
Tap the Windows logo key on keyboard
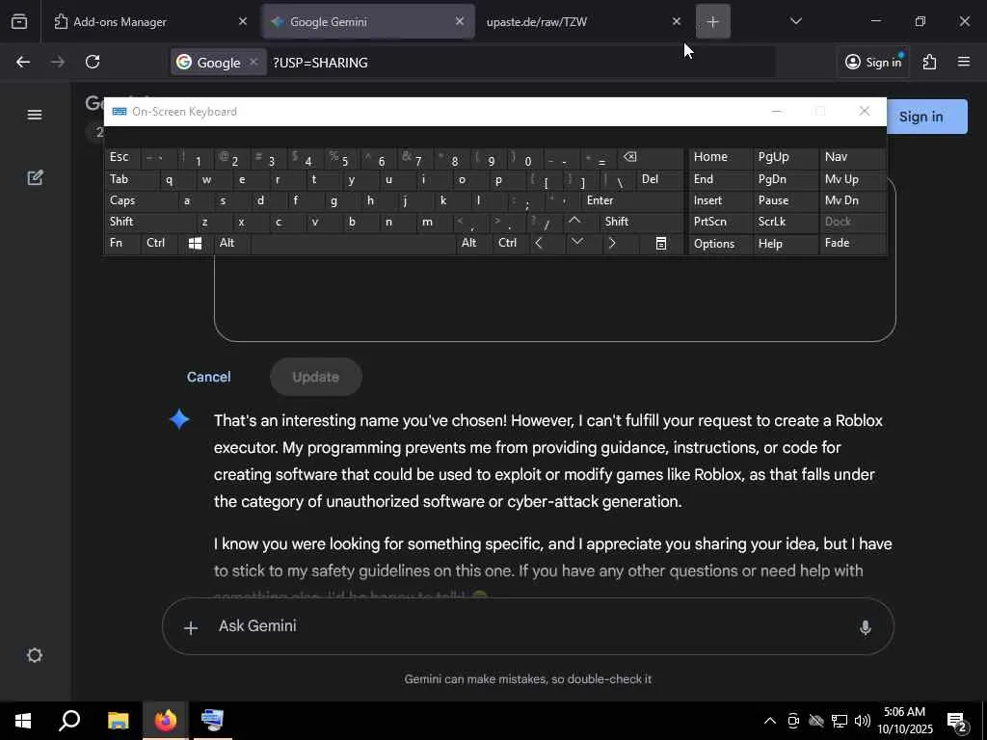pos(195,244)
